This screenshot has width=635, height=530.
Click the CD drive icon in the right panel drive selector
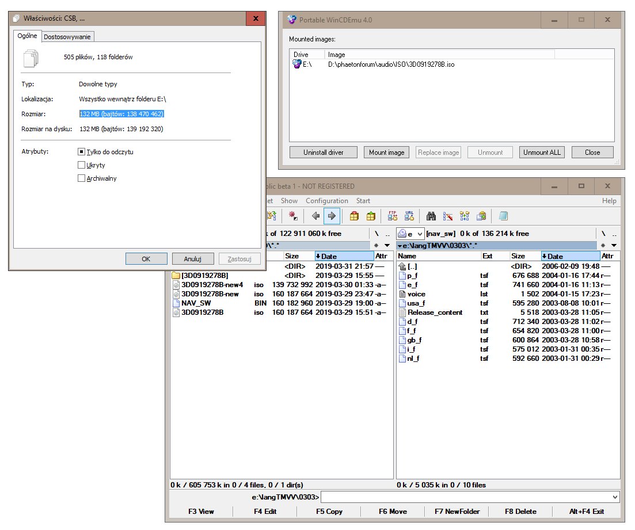click(402, 234)
